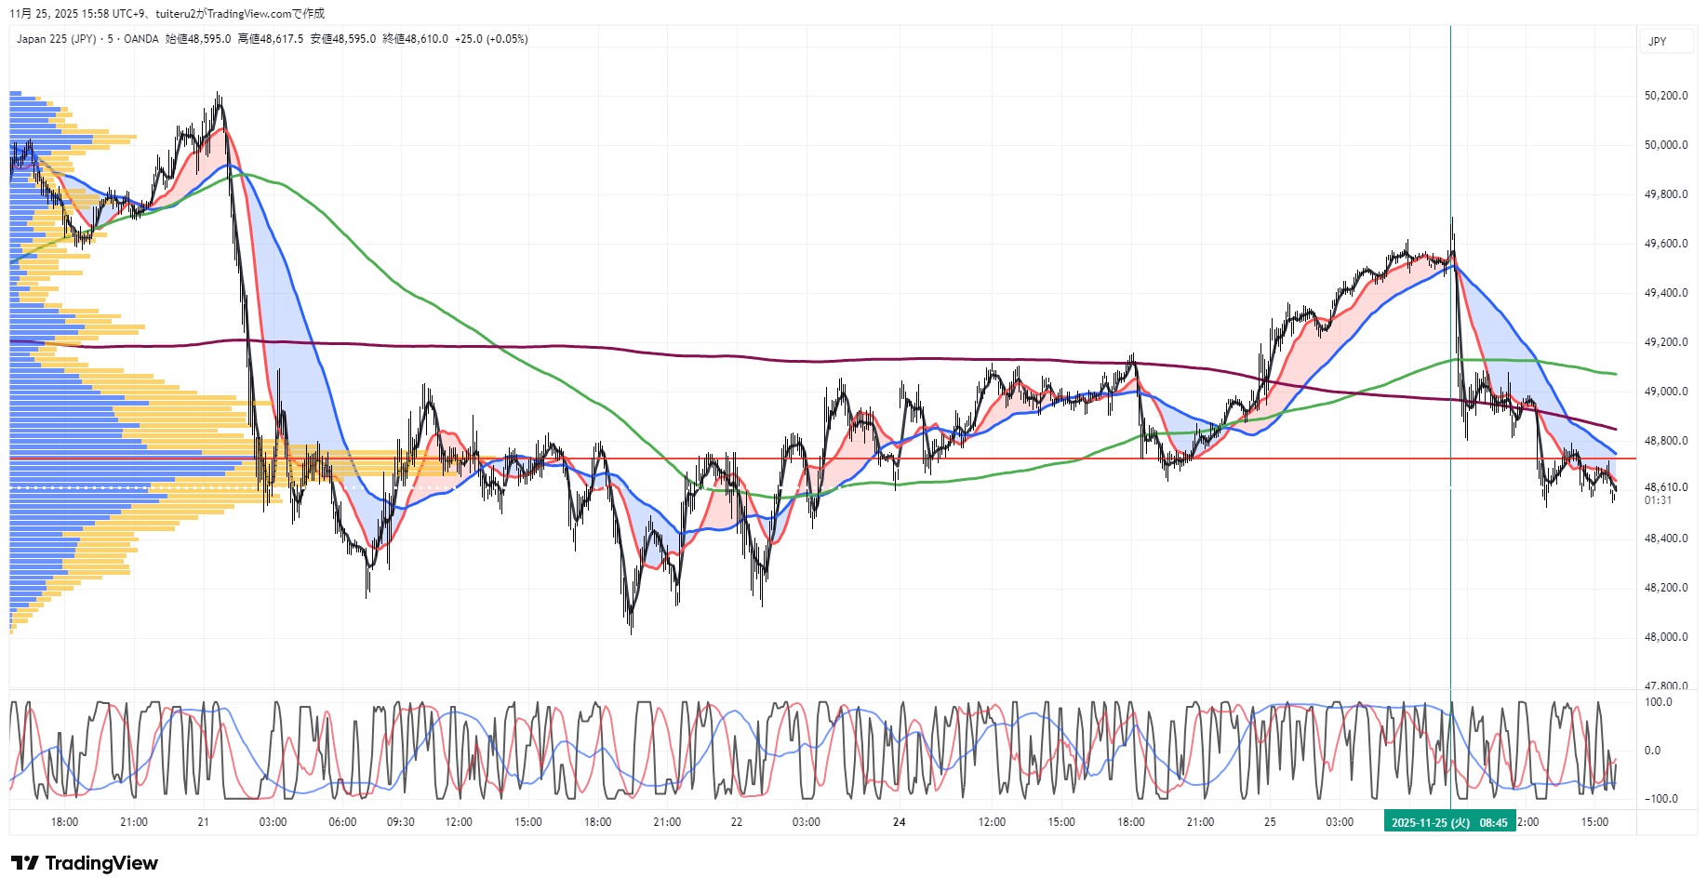Click the 01:31 countdown timer on price axis
The image size is (1707, 891).
(x=1658, y=500)
